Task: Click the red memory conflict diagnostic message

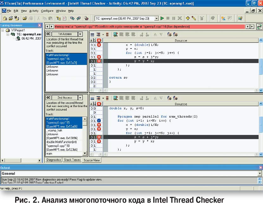Action: pos(122,27)
